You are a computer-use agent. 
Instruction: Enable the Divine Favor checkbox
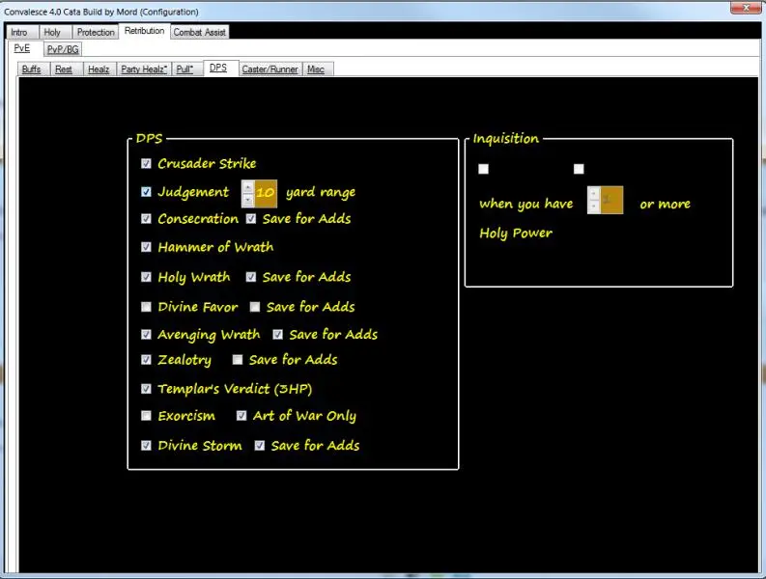click(x=147, y=307)
